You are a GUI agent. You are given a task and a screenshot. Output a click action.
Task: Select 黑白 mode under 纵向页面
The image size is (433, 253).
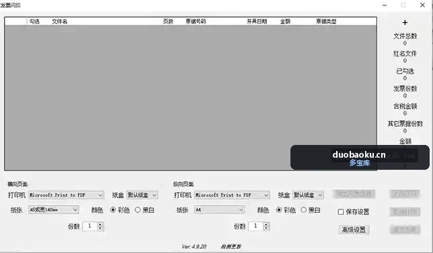tap(311, 210)
